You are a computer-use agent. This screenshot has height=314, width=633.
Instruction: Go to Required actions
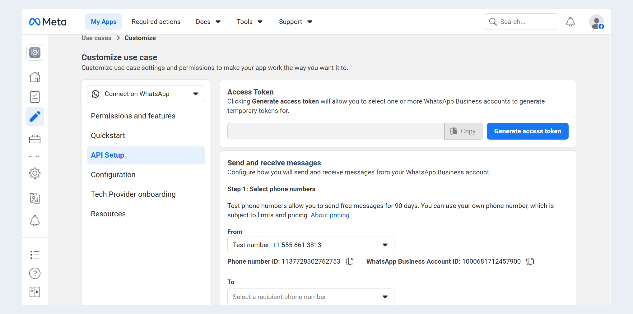tap(156, 22)
